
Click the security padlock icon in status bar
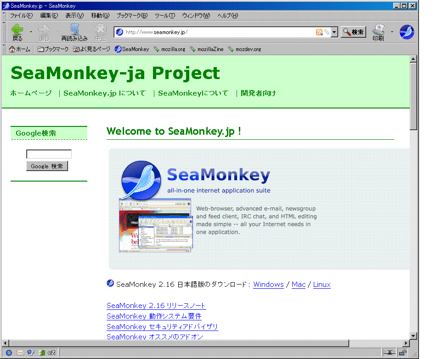coord(403,353)
